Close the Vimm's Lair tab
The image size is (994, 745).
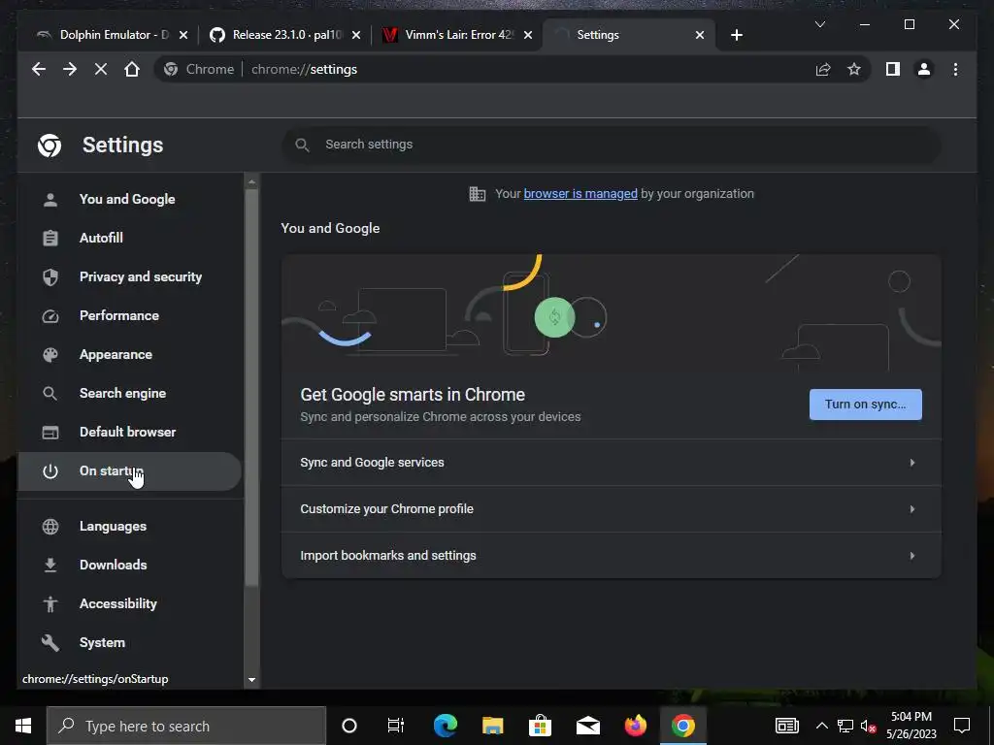click(527, 35)
